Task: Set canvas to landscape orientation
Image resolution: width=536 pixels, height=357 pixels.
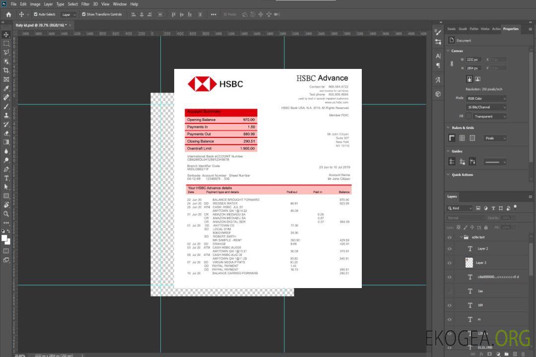Action: coord(477,79)
